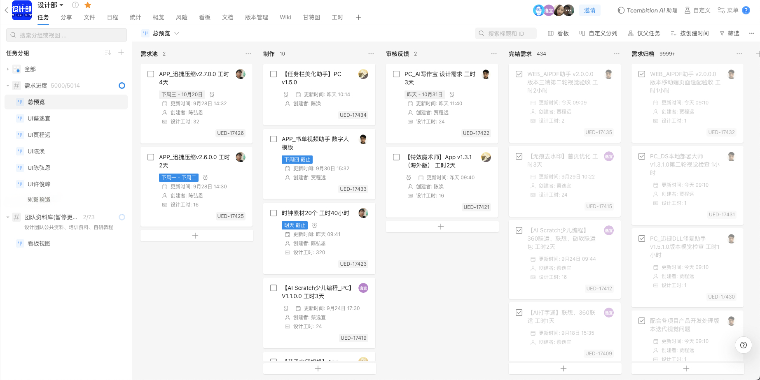Click the back arrow at top left

pyautogui.click(x=6, y=11)
